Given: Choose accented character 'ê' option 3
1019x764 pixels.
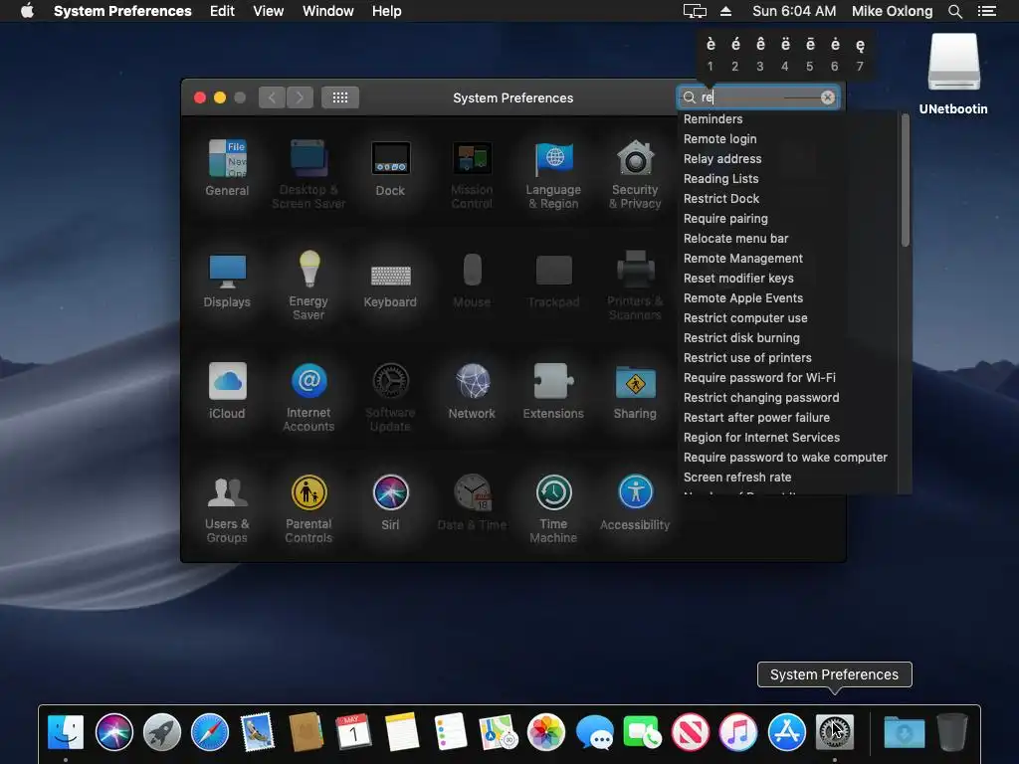Looking at the screenshot, I should (x=760, y=54).
